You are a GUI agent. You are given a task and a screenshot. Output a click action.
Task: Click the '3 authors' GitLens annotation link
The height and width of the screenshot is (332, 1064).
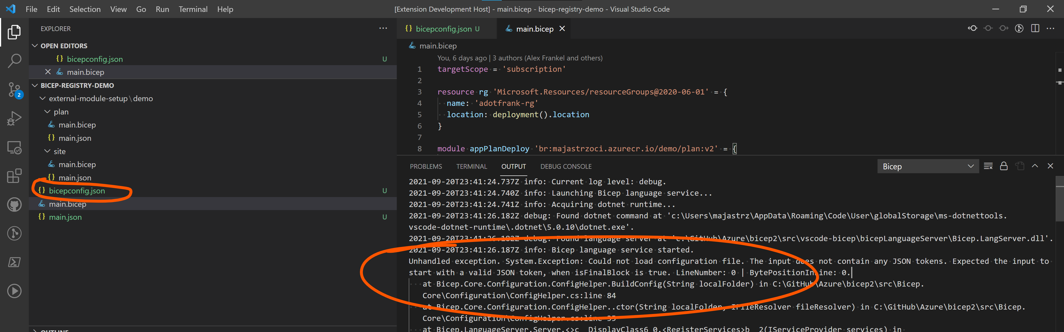coord(507,58)
